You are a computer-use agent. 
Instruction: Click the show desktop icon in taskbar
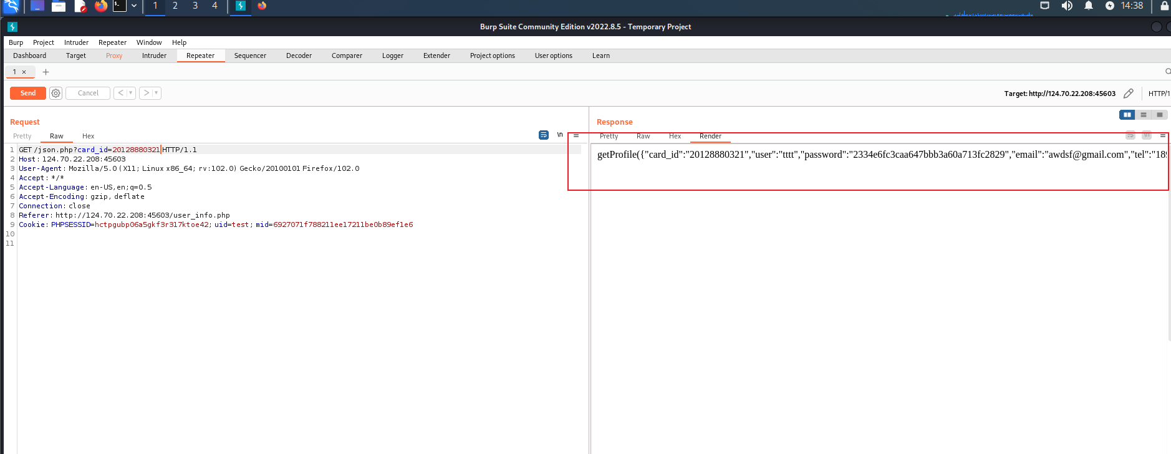click(x=37, y=6)
